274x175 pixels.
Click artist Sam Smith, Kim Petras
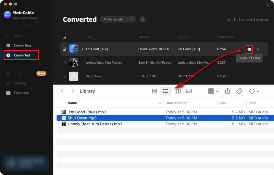(x=155, y=63)
